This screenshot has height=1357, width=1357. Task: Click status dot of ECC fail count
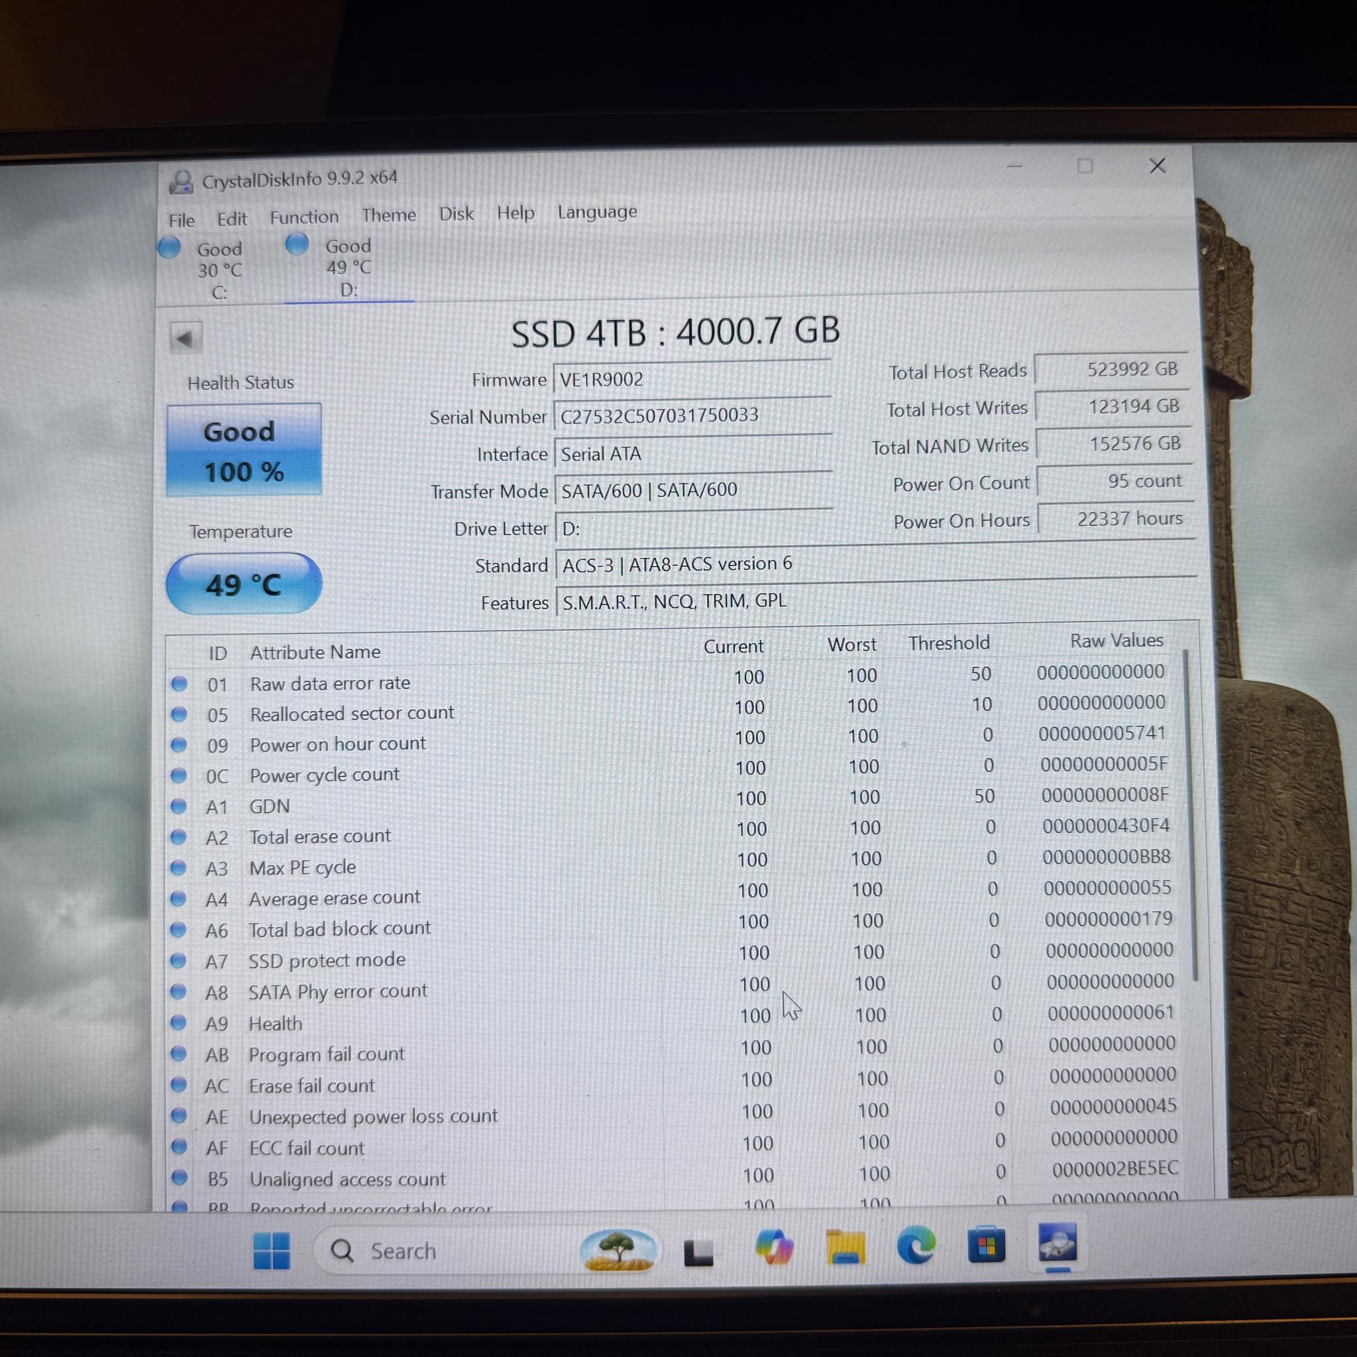tap(179, 1147)
